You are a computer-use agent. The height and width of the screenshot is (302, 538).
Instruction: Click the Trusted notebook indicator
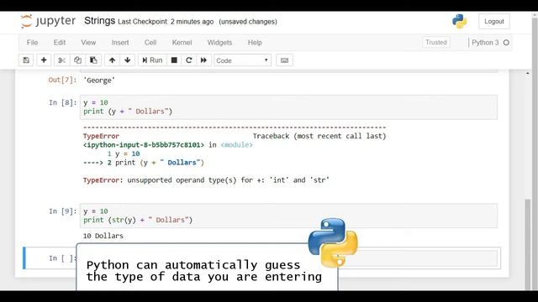tap(436, 43)
